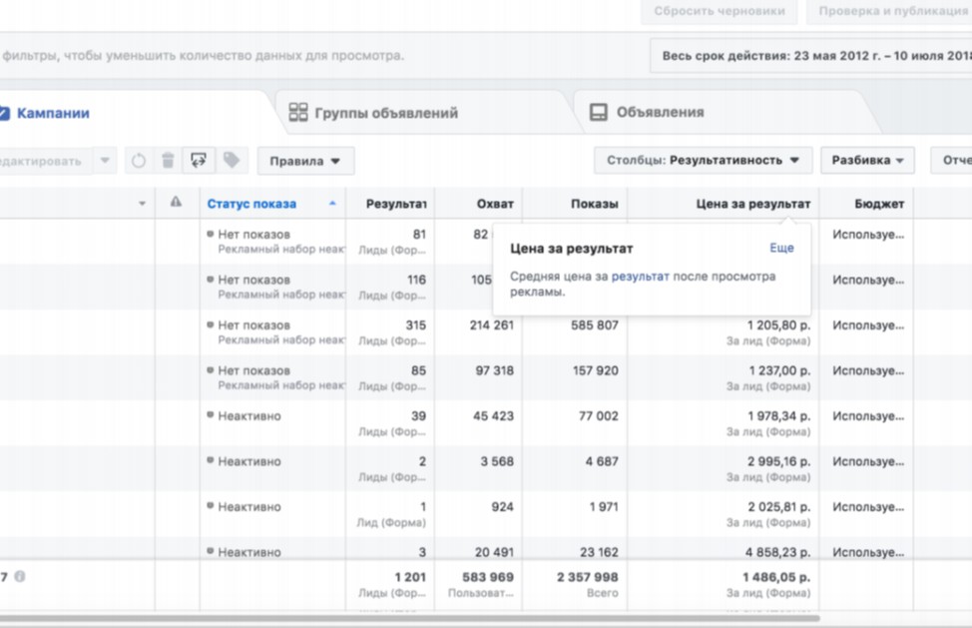
Task: Toggle status dot of 315-leads campaign
Action: point(211,324)
